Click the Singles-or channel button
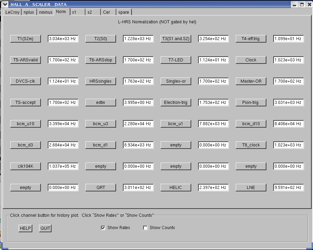313x250 pixels. (176, 81)
